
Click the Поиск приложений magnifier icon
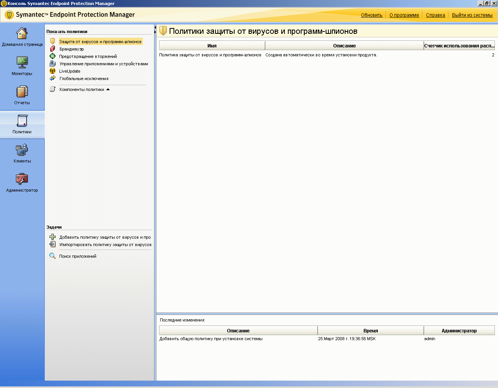tap(53, 256)
